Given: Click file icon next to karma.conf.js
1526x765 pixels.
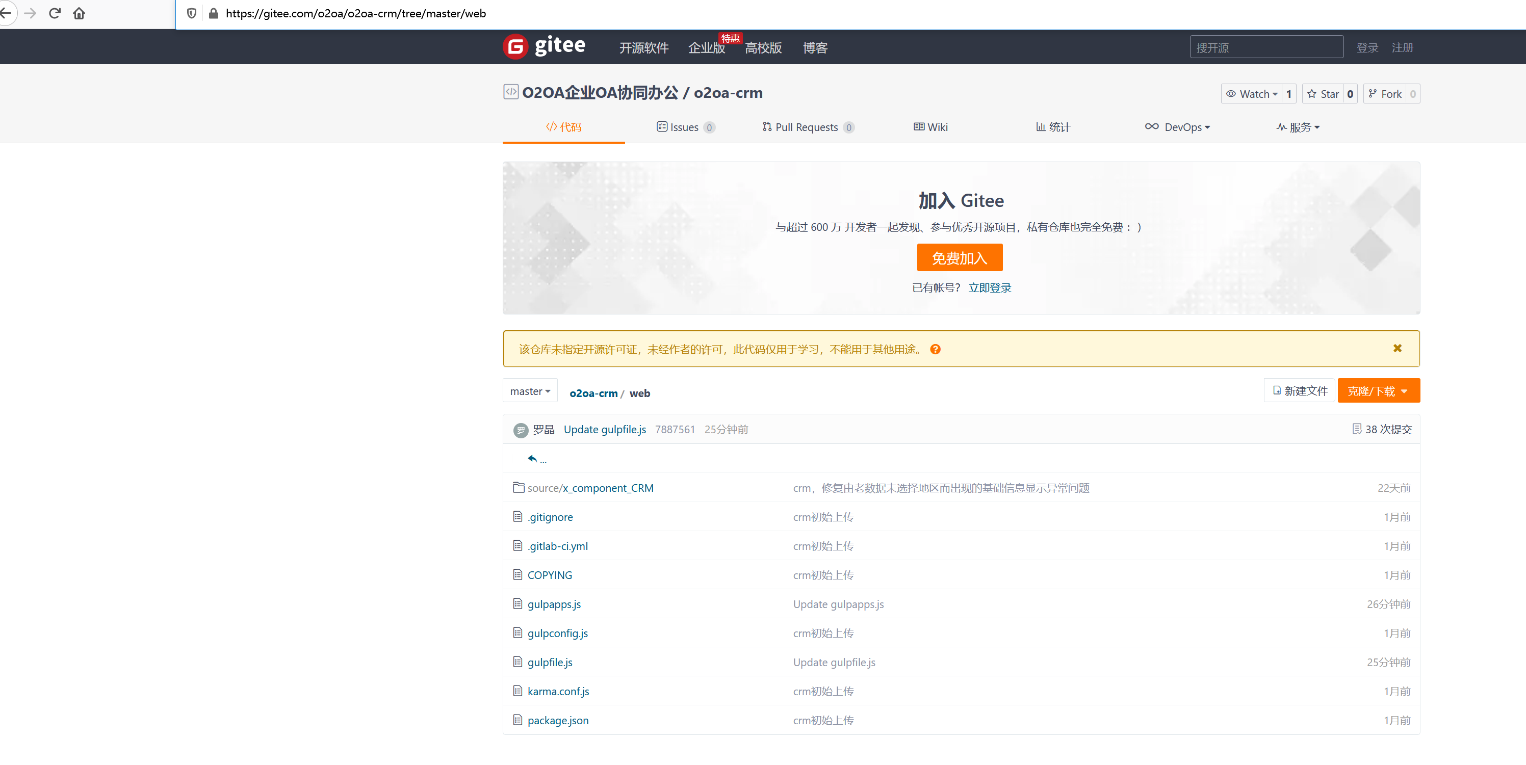Looking at the screenshot, I should 518,691.
